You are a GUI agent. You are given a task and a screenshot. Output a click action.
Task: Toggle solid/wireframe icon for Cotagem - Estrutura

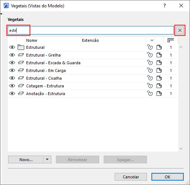point(159,86)
